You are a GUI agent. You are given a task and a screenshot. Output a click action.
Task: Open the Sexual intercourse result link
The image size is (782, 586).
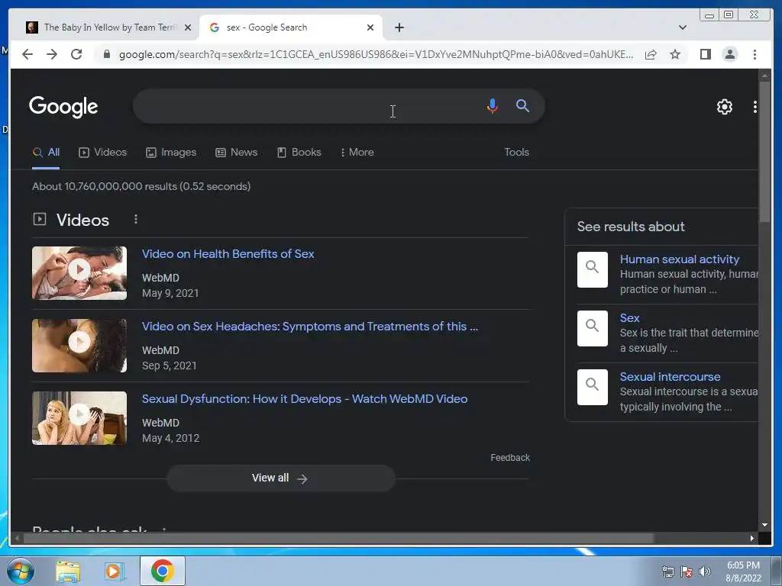[x=670, y=377]
